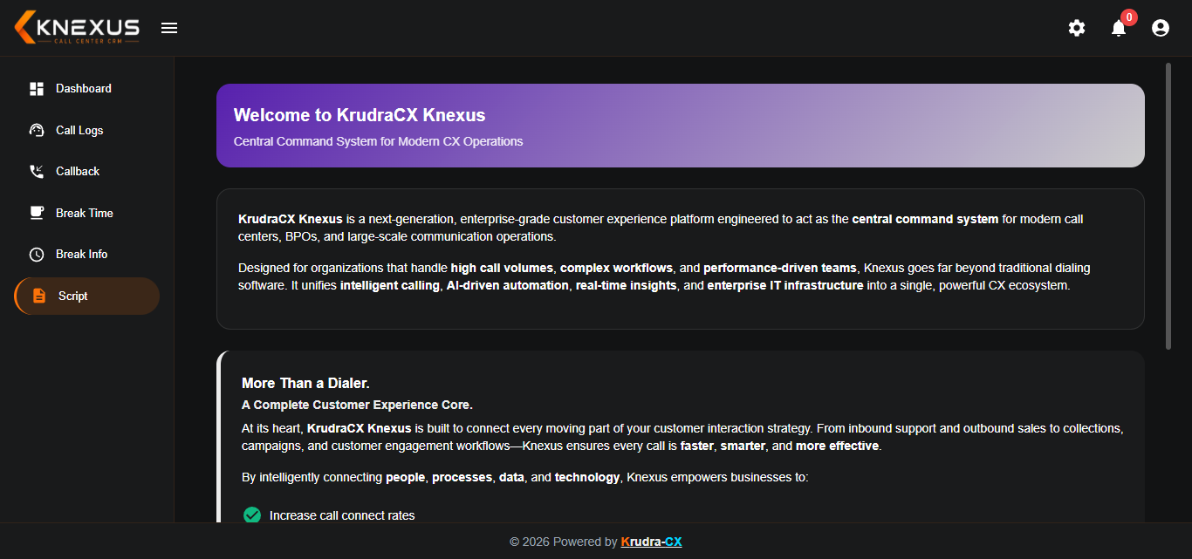The image size is (1192, 559).
Task: Click the Break Info clock icon
Action: [x=37, y=255]
